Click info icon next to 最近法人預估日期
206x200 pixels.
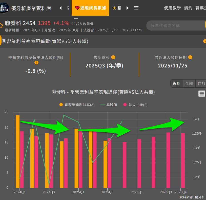pos(190,57)
